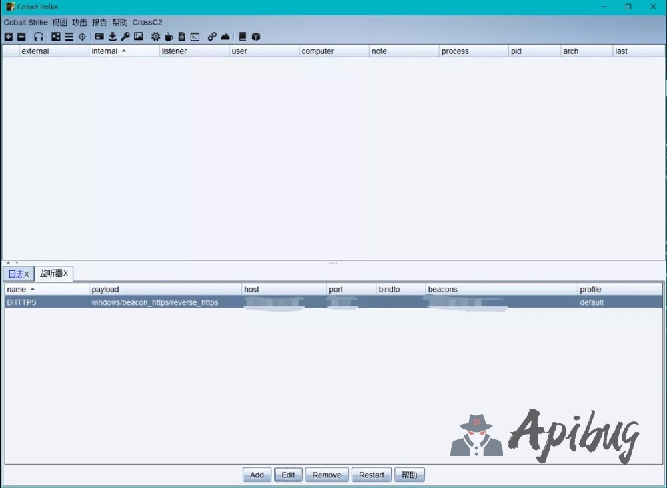
Task: Open the picture screenshots icon
Action: click(x=138, y=37)
